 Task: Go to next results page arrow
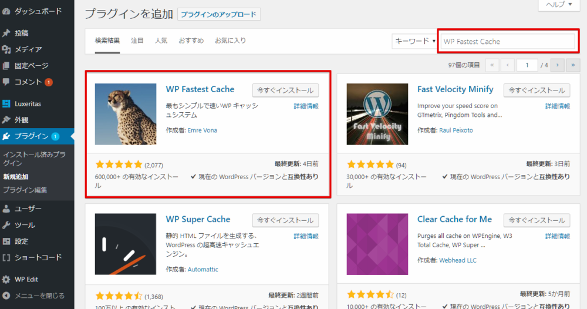click(x=558, y=65)
